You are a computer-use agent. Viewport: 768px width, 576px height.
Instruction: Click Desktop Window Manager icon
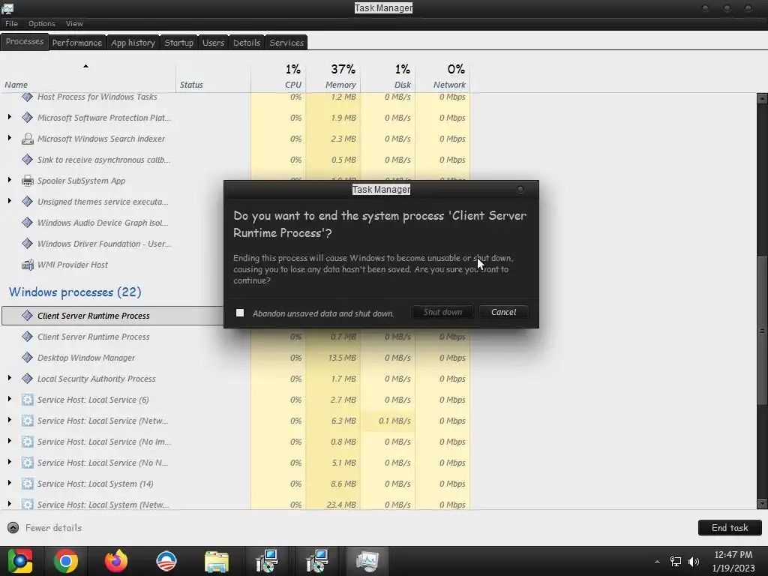click(x=28, y=358)
